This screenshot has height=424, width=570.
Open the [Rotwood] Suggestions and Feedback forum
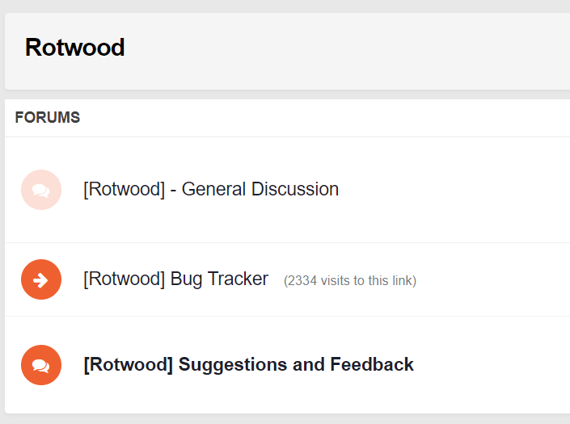[x=248, y=365]
